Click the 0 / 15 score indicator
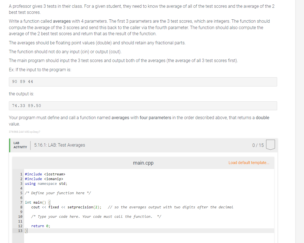The height and width of the screenshot is (243, 304). click(x=258, y=145)
